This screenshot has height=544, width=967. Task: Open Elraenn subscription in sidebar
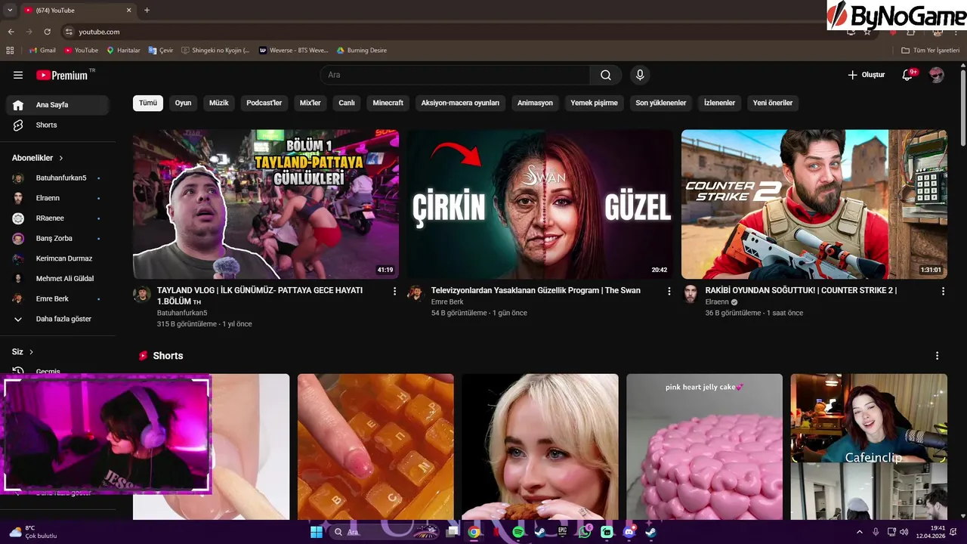coord(57,198)
